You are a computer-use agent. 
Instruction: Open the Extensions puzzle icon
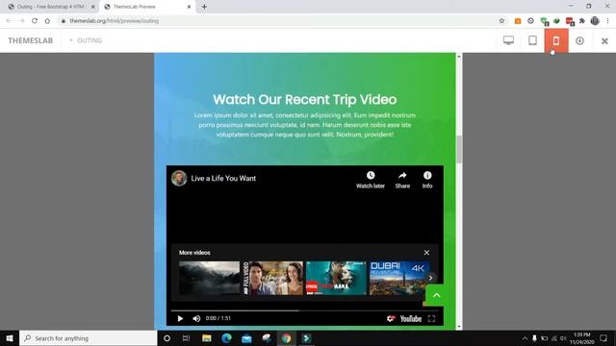coord(581,21)
